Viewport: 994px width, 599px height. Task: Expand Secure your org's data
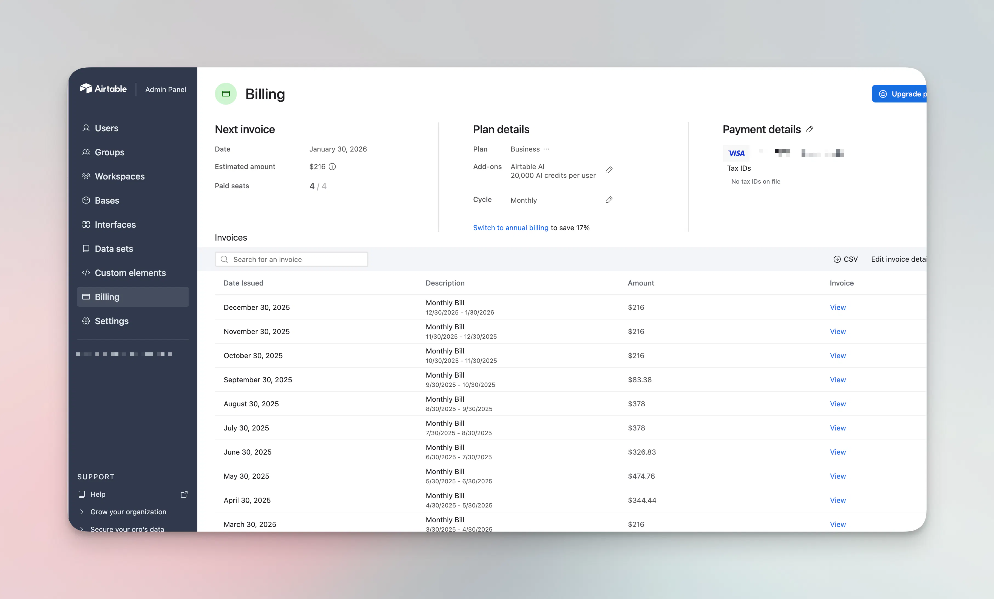[122, 529]
